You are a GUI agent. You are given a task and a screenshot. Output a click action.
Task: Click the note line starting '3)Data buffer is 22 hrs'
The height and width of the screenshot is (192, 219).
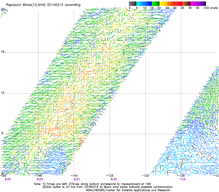[x=107, y=187]
